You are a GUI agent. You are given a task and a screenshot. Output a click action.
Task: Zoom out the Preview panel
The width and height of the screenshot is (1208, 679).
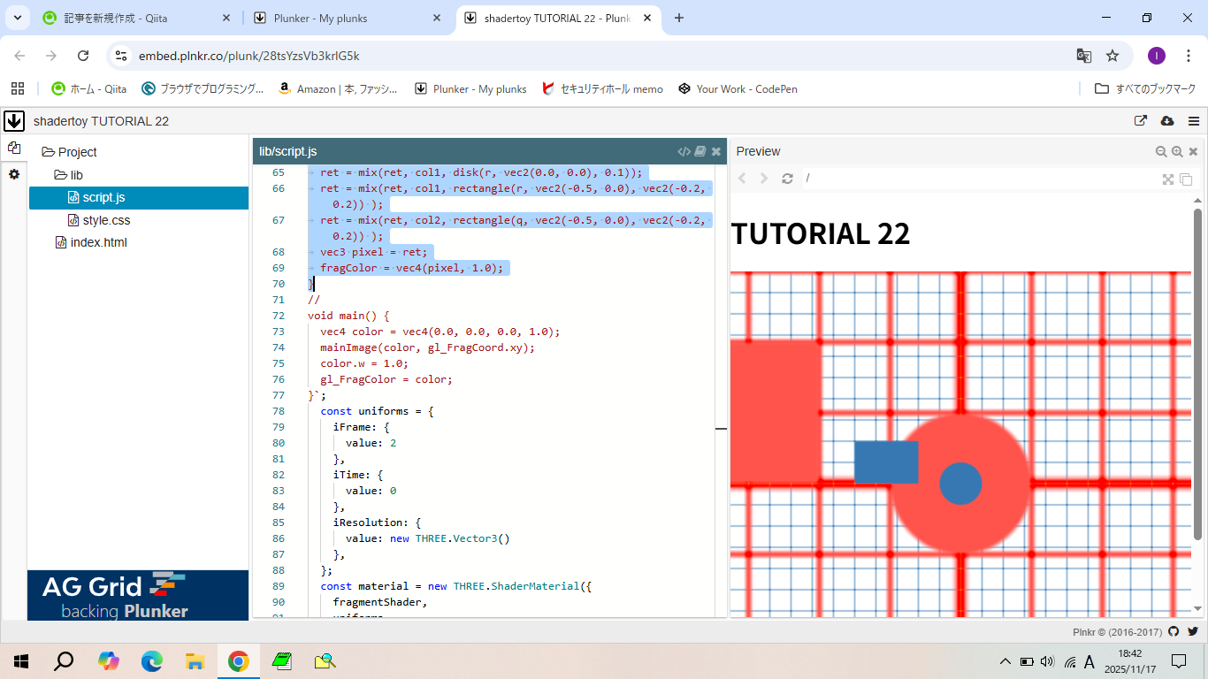pos(1161,152)
